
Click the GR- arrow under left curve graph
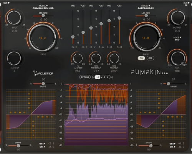point(42,147)
